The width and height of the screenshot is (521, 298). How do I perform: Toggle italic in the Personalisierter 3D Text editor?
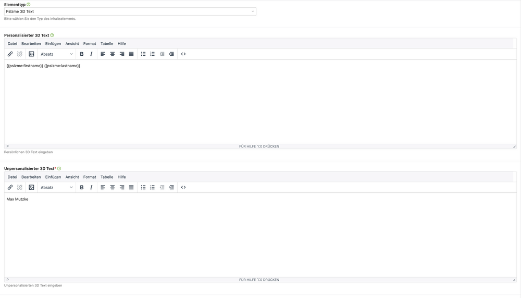click(x=91, y=54)
